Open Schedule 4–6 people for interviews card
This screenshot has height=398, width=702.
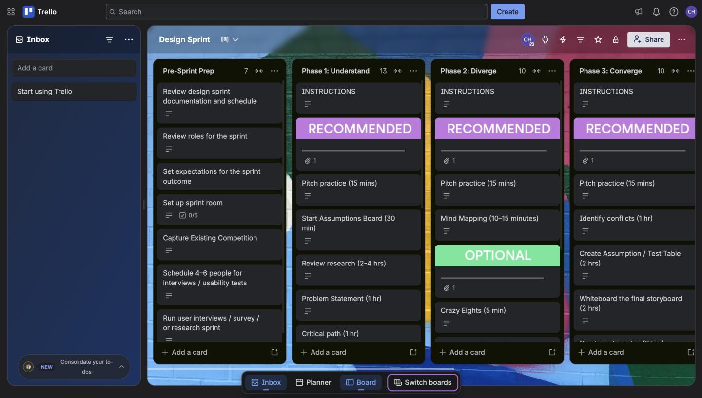click(x=219, y=284)
